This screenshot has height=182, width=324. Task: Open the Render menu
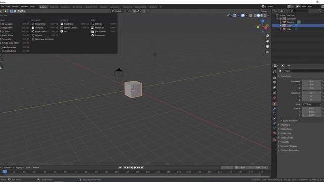[15, 7]
